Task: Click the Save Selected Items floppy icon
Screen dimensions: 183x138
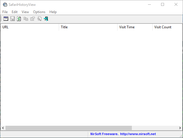Action: (13, 19)
